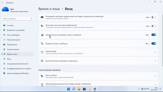Viewport: 163px width, 92px height.
Task: Open Специальные возможности section
Action: click(x=18, y=64)
